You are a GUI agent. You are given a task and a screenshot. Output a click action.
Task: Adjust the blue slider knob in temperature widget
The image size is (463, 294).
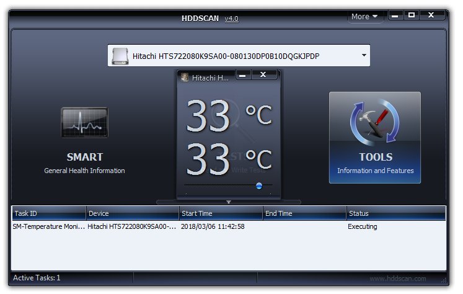click(259, 185)
